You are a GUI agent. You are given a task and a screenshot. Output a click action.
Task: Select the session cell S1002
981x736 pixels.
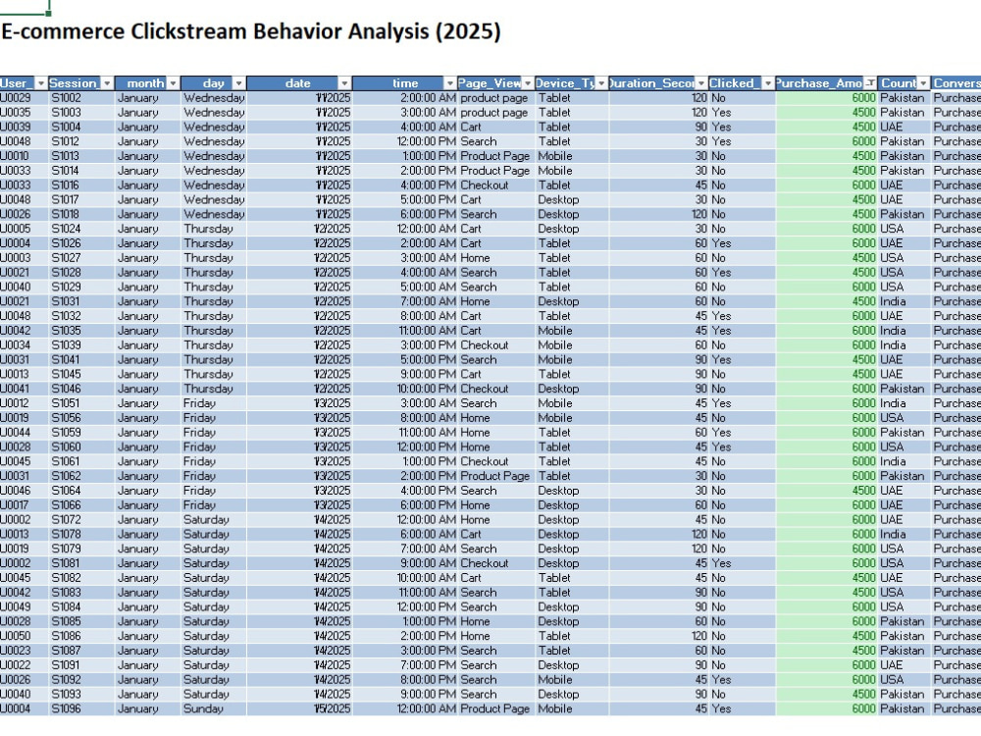pos(82,98)
